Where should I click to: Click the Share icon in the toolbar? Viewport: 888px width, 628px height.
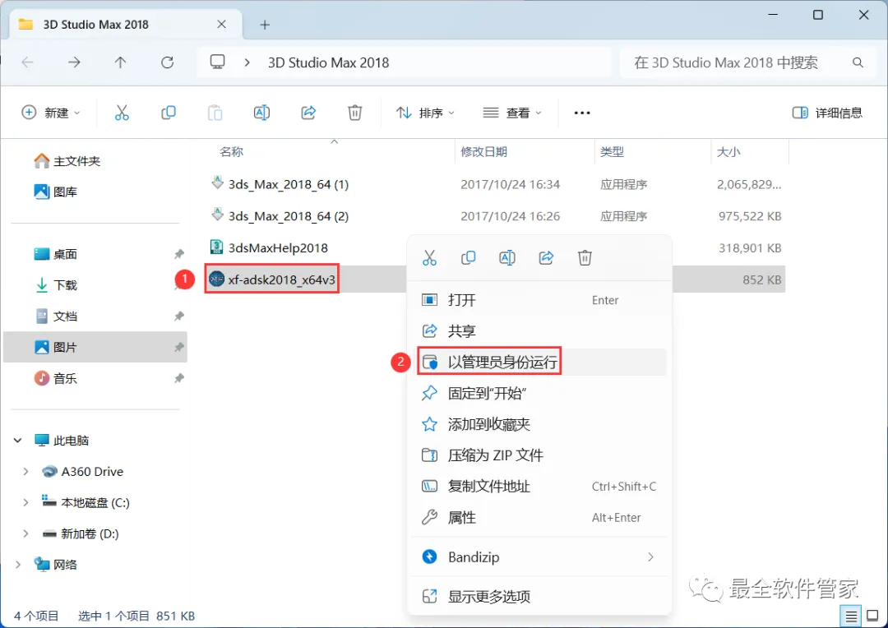tap(308, 113)
